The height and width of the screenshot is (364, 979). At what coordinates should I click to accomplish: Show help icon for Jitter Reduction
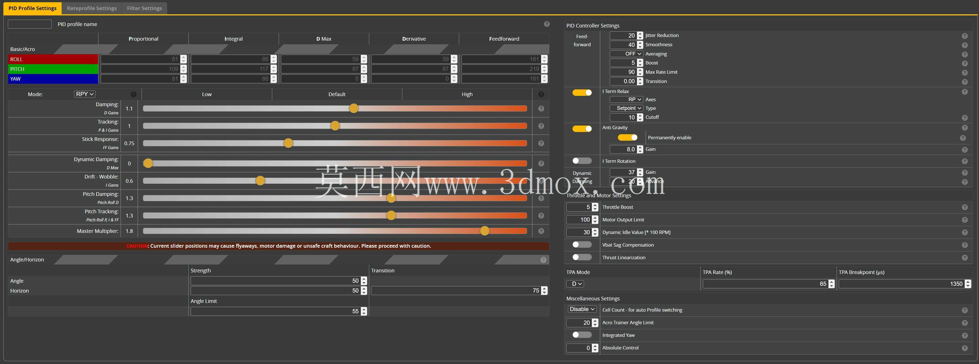tap(964, 36)
